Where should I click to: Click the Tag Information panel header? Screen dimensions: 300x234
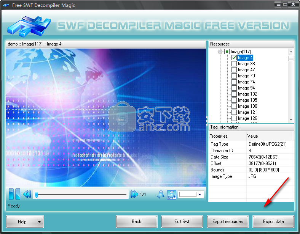pyautogui.click(x=251, y=127)
